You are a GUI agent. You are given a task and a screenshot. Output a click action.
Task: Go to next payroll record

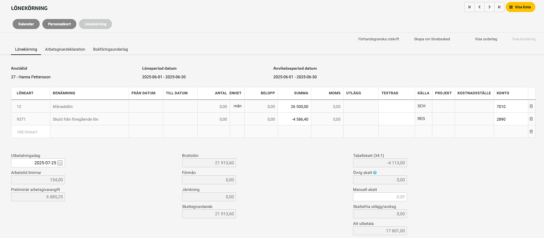[489, 7]
